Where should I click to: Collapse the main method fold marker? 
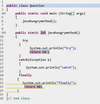tap(5, 13)
